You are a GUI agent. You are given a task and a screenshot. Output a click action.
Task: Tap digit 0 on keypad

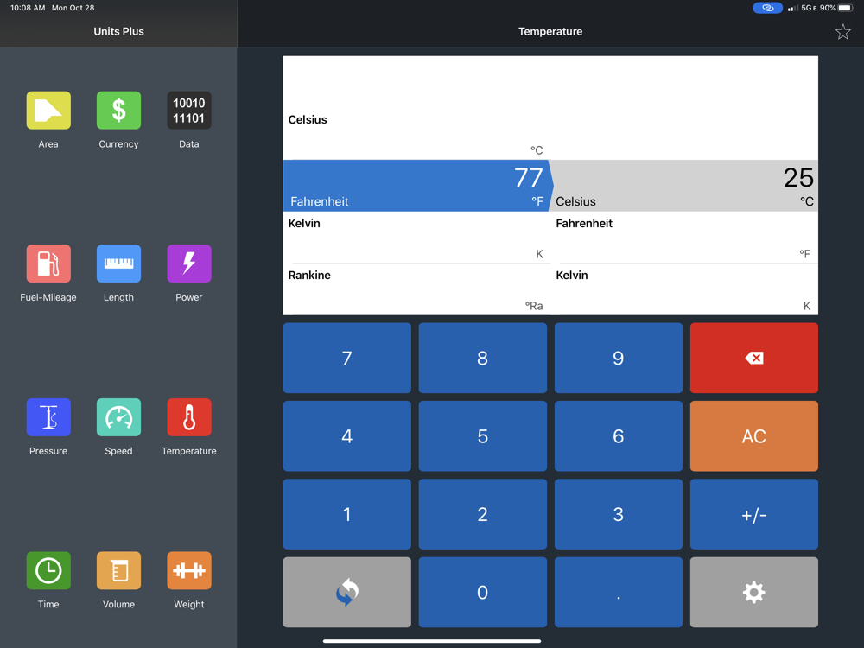pyautogui.click(x=483, y=593)
